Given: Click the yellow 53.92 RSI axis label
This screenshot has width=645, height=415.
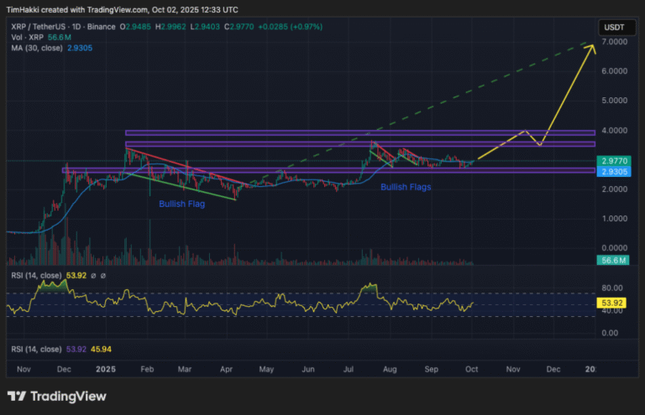Looking at the screenshot, I should (611, 302).
